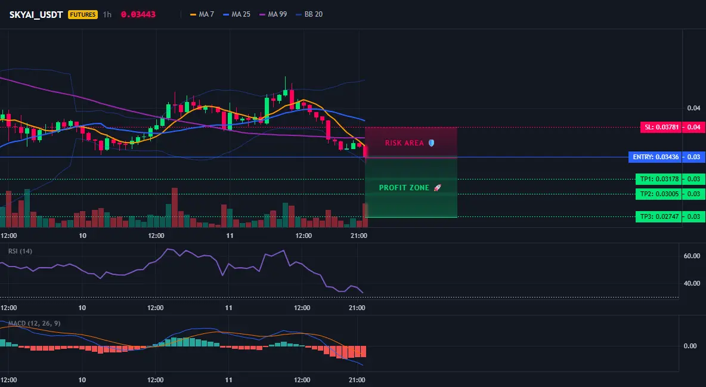Click the TP3: 0.02747 label
The image size is (706, 387).
click(659, 216)
